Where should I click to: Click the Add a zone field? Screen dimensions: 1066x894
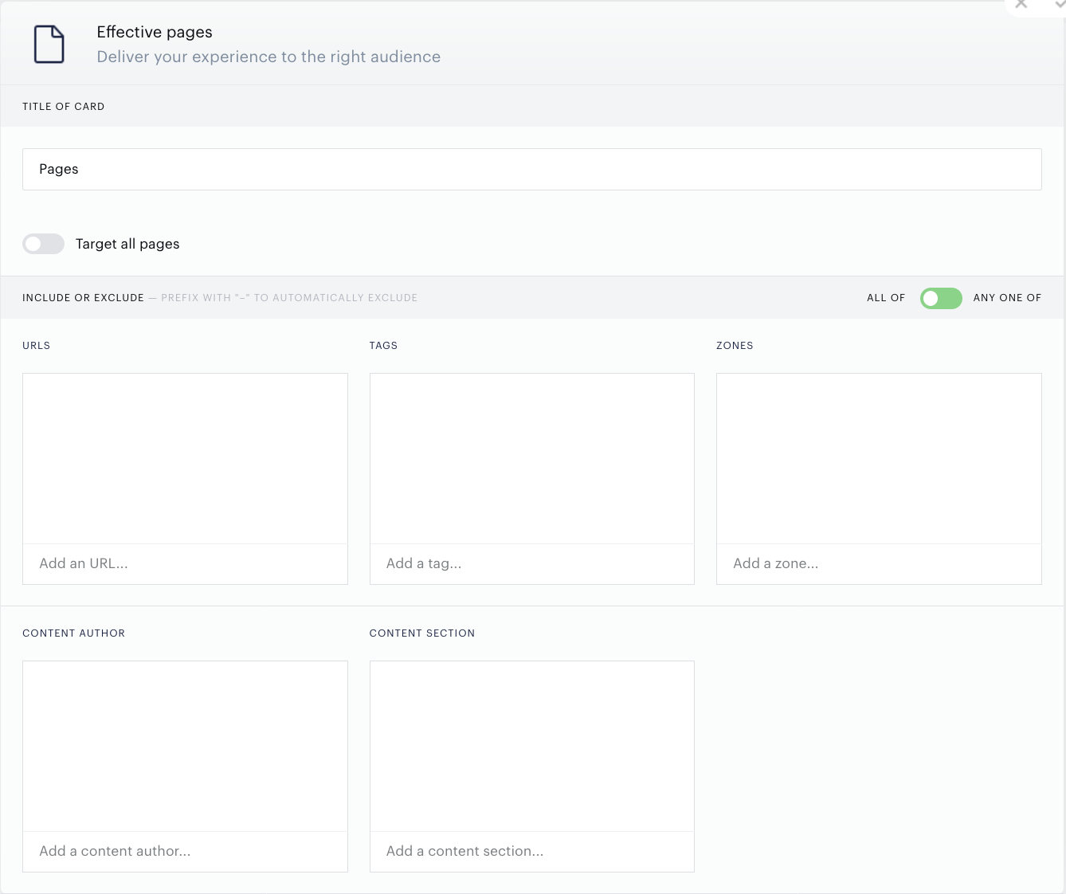(879, 563)
